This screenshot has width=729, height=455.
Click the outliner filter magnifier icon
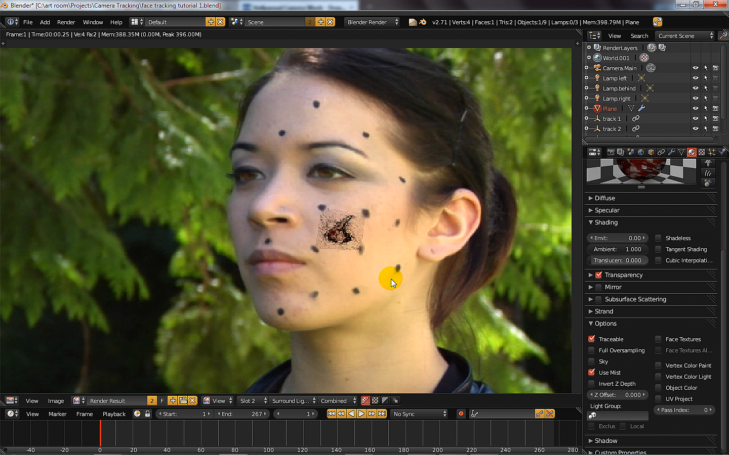723,35
